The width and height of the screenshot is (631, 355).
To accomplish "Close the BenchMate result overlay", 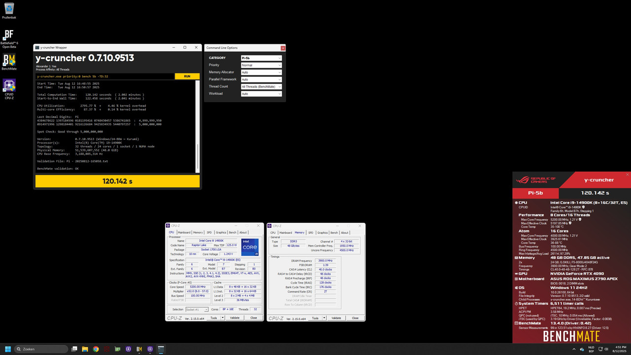I will click(628, 175).
